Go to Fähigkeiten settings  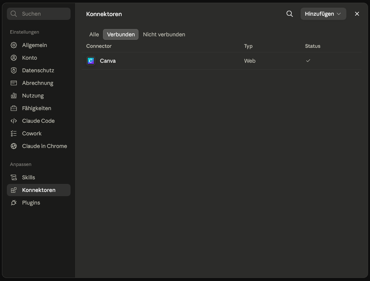[39, 108]
